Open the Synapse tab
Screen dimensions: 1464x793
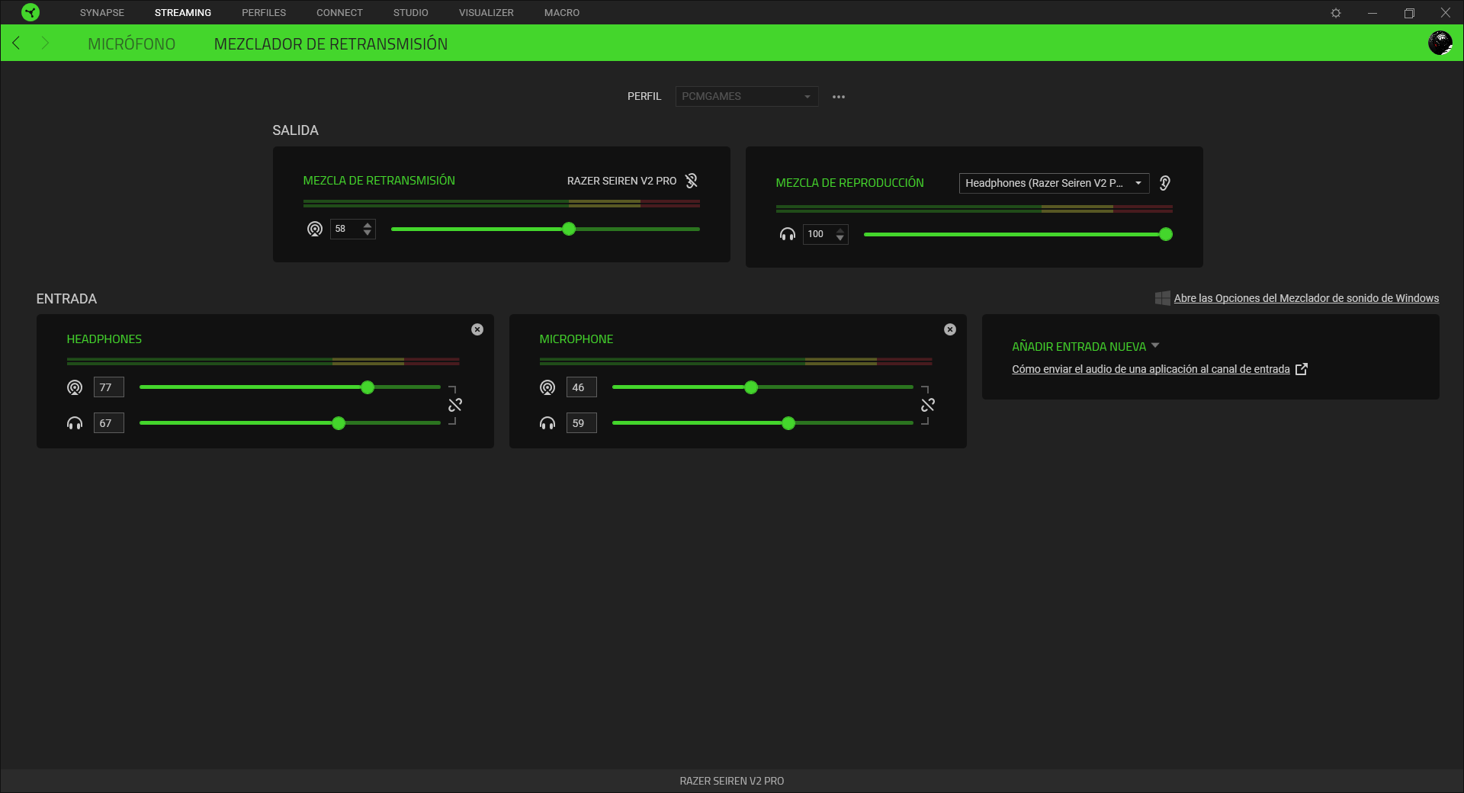click(x=102, y=13)
